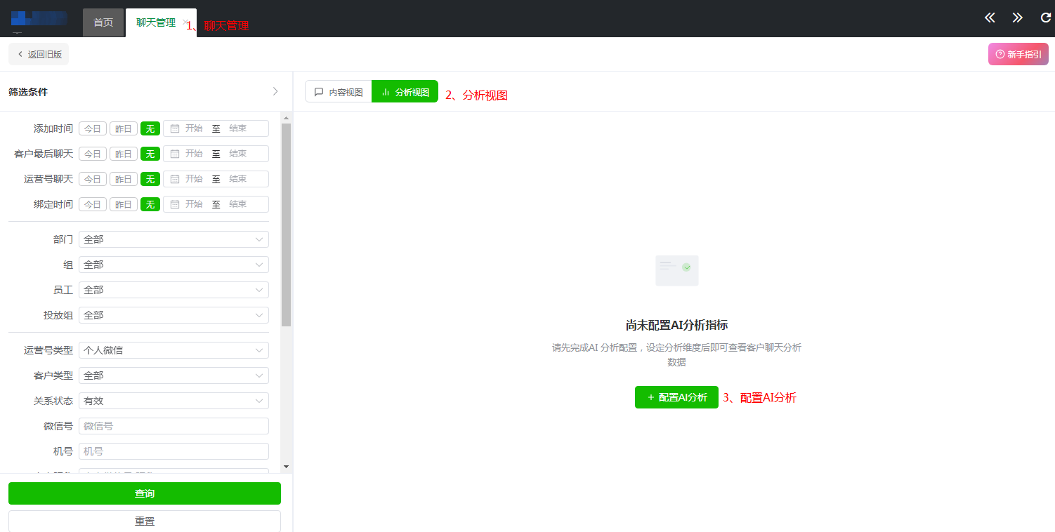
Task: Select 昨日 for 运营号聊天
Action: 123,178
